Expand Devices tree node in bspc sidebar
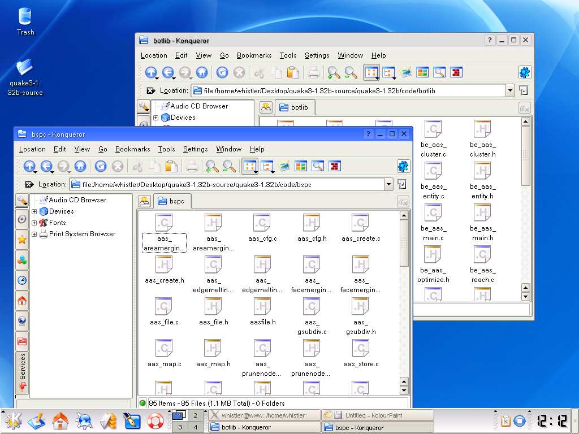 34,211
